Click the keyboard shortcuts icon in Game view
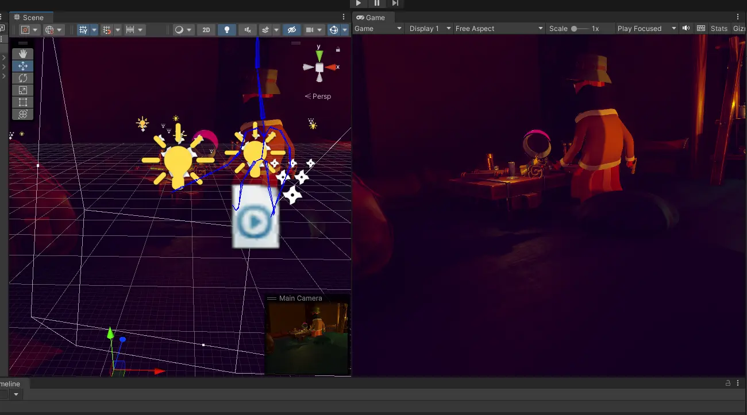The height and width of the screenshot is (415, 747). click(x=701, y=29)
